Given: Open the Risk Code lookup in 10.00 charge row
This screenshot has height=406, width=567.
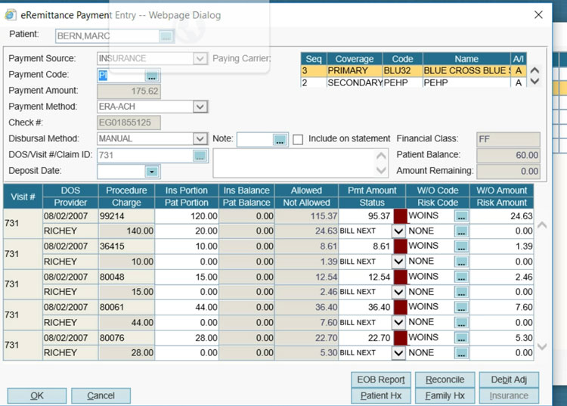Looking at the screenshot, I should (461, 262).
